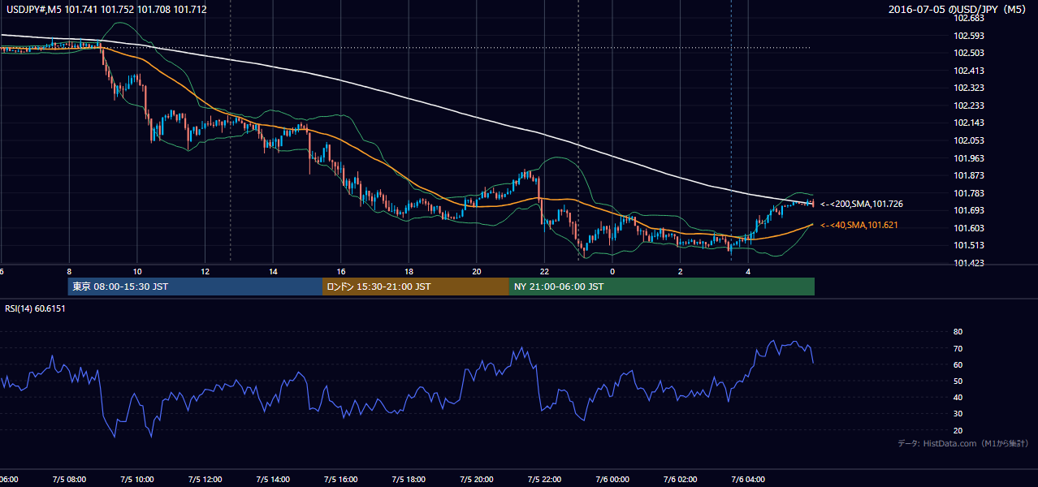1038x487 pixels.
Task: Select the RSI scale value 60
Action: (x=958, y=364)
